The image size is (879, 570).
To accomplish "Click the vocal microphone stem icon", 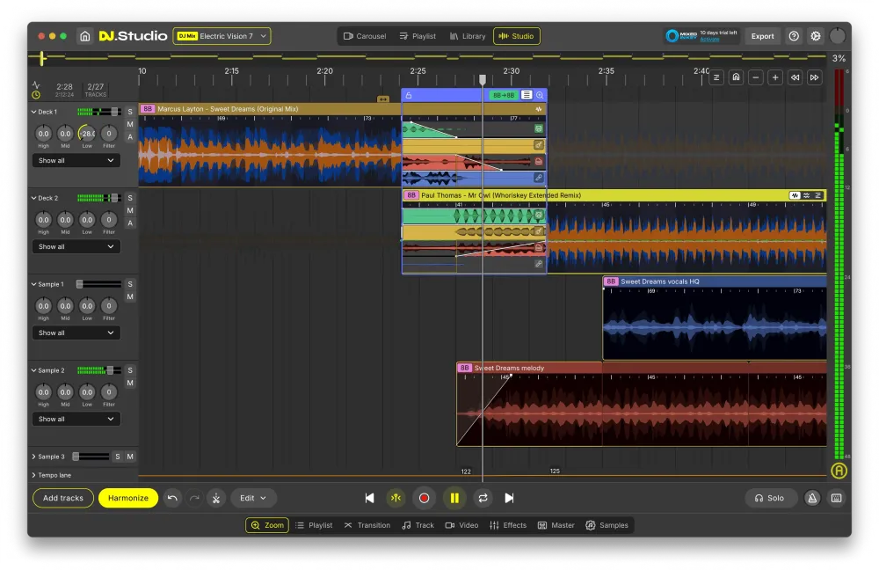I will [539, 178].
